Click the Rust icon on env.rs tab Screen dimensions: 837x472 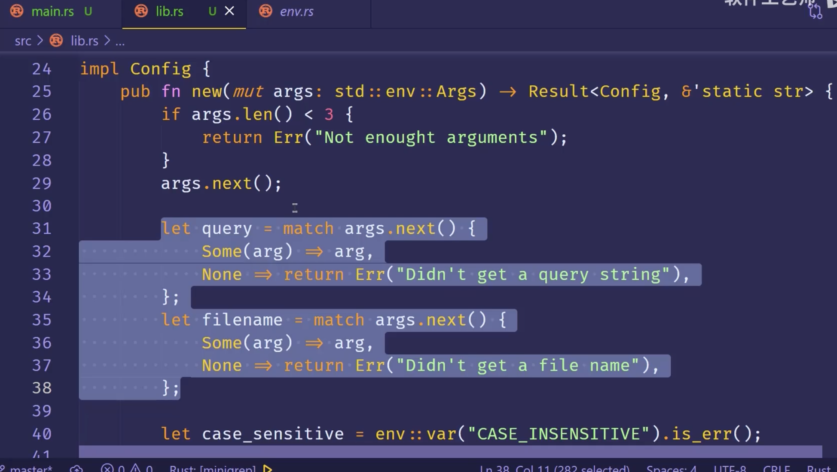pyautogui.click(x=266, y=11)
